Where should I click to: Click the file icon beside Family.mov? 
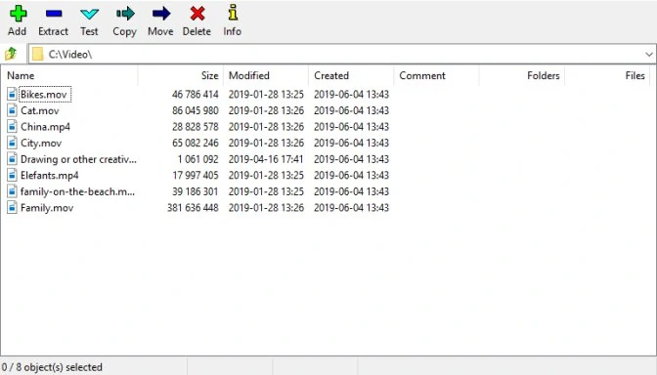coord(12,208)
